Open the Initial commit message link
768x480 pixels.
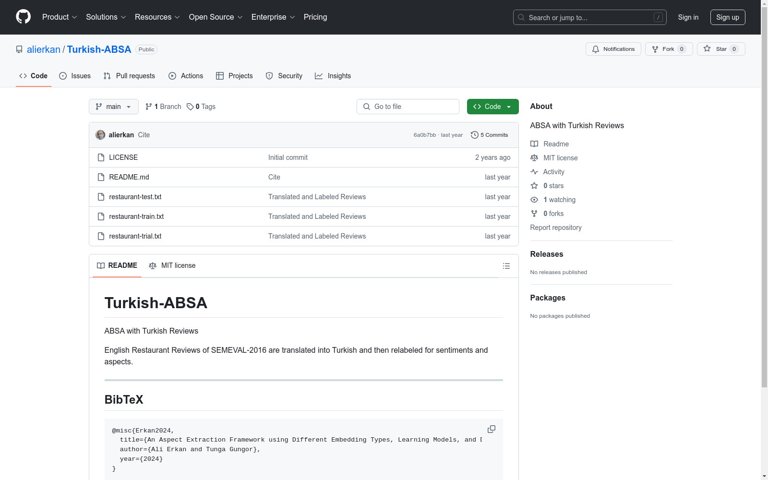(x=288, y=157)
